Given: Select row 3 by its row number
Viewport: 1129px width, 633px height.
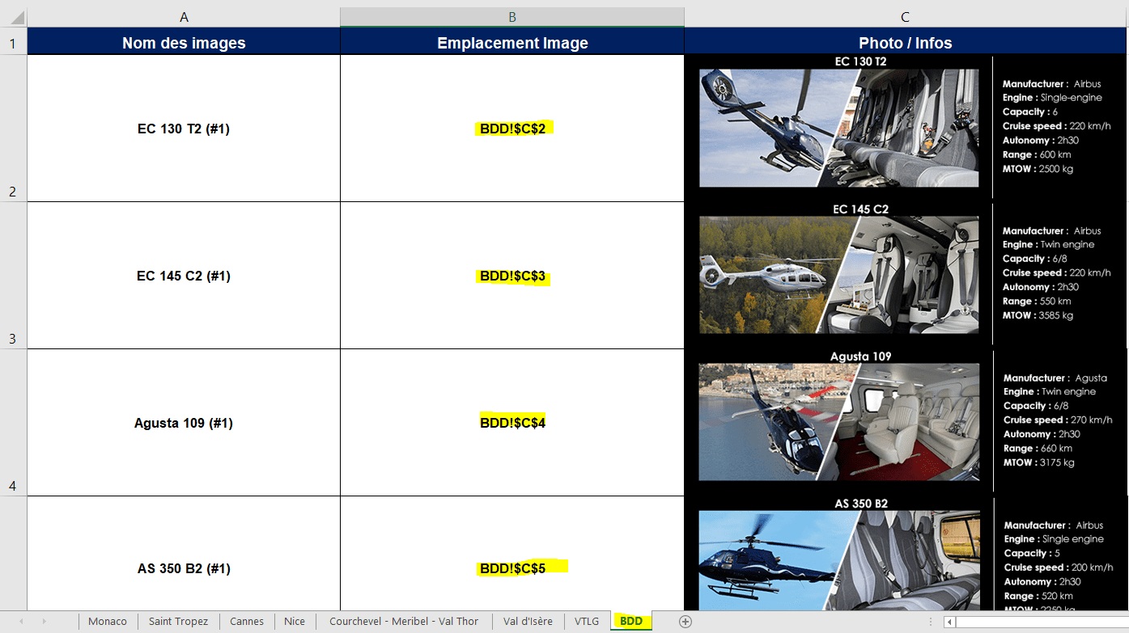Looking at the screenshot, I should 13,276.
